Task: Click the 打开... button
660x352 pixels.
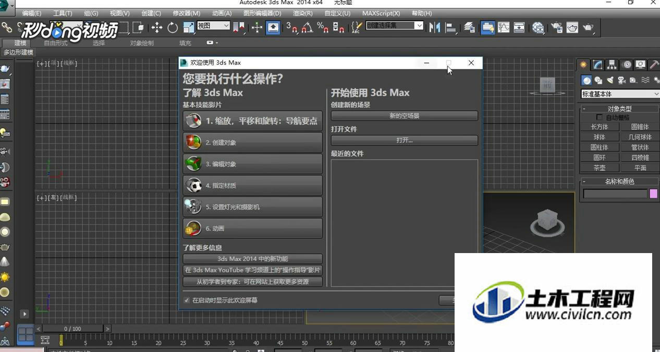Action: (x=405, y=141)
